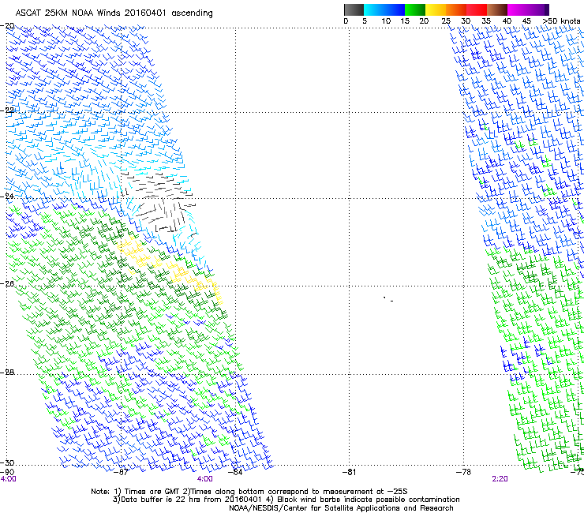Click the black contaminated wind barbs cluster

pyautogui.click(x=160, y=203)
